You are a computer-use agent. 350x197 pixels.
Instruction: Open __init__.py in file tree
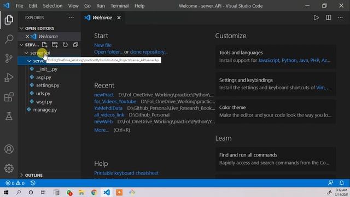(46, 69)
